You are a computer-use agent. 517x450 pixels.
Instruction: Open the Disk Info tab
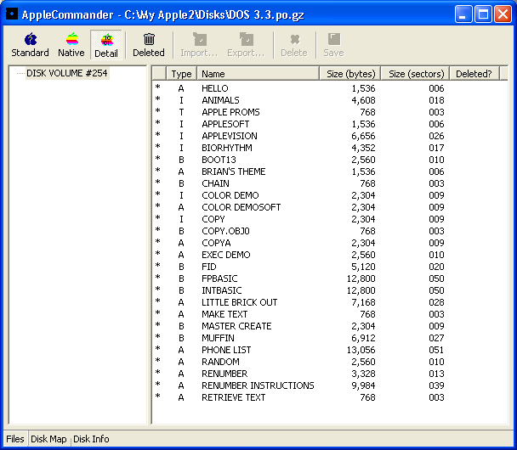tap(91, 439)
